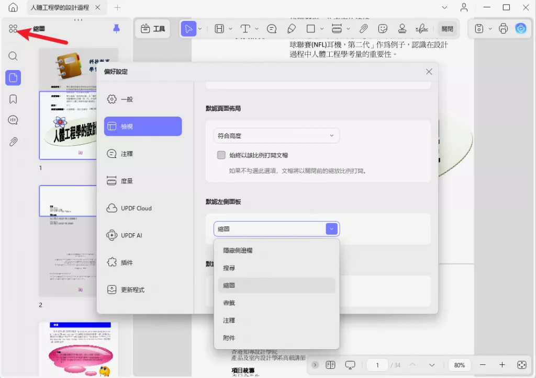
Task: Open the search panel in sidebar
Action: point(13,56)
